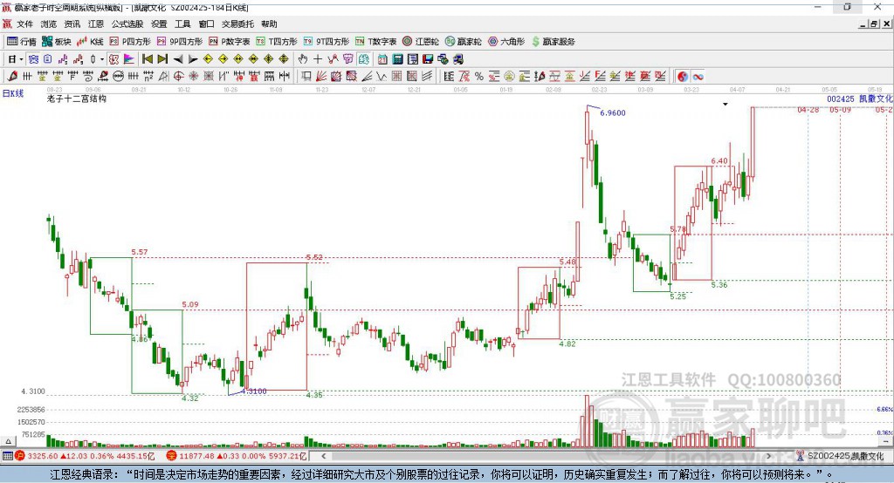Toggle the highlighted magenta-flag chart option
Viewport: 894px width, 483px height.
pyautogui.click(x=129, y=59)
